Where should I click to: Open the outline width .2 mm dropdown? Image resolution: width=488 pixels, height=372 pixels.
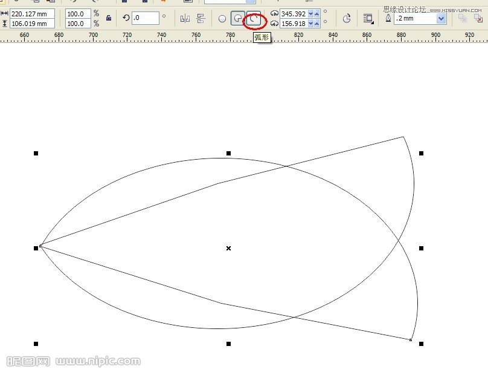441,19
